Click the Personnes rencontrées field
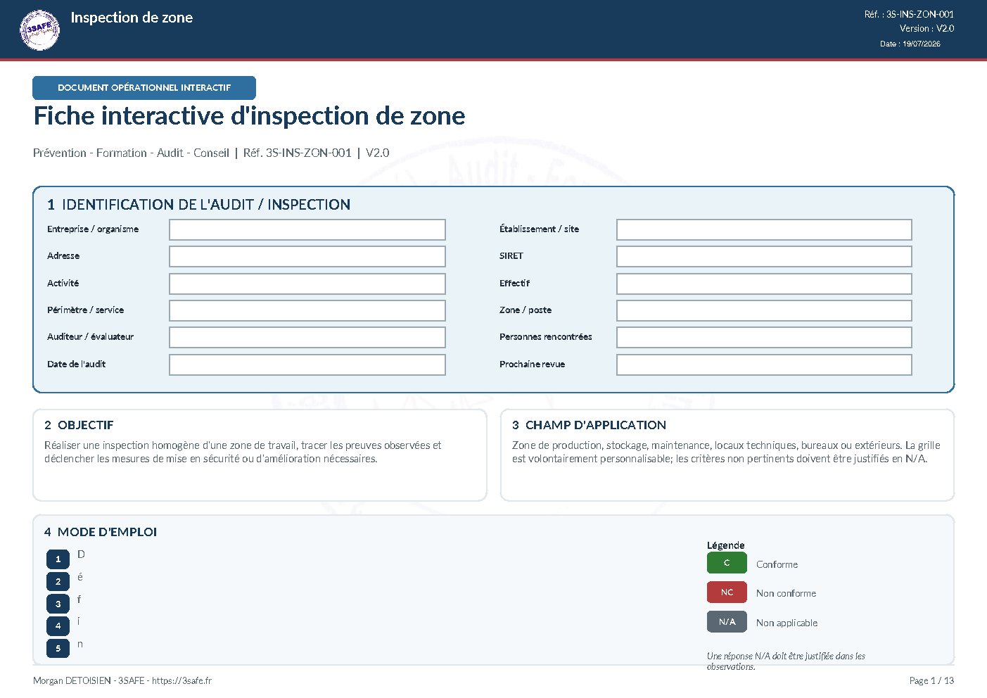This screenshot has height=698, width=987. tap(764, 337)
